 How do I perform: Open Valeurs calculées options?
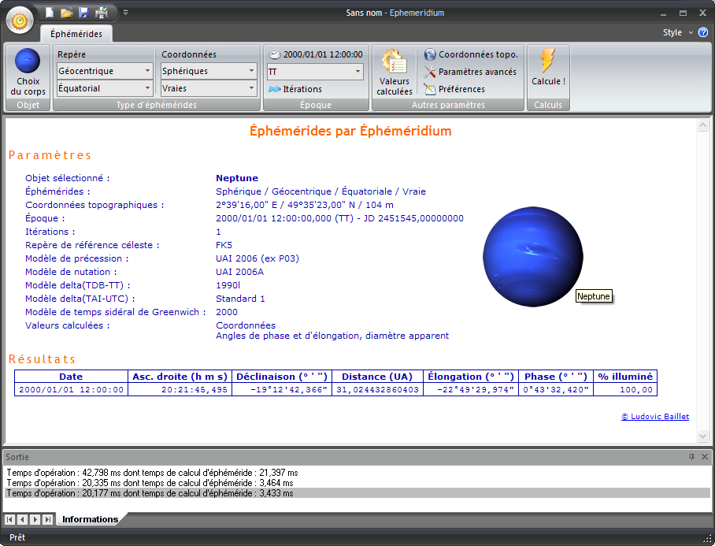tap(394, 72)
